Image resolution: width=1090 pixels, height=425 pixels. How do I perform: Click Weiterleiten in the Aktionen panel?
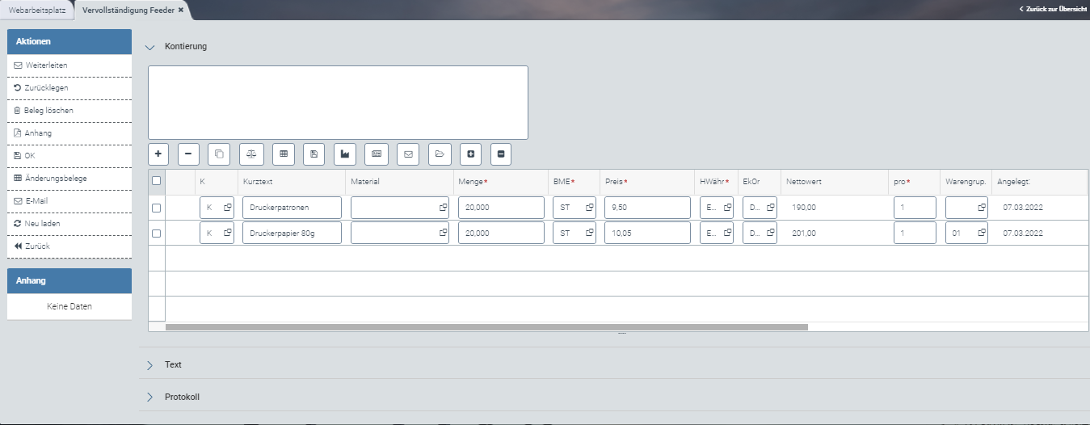click(x=46, y=65)
